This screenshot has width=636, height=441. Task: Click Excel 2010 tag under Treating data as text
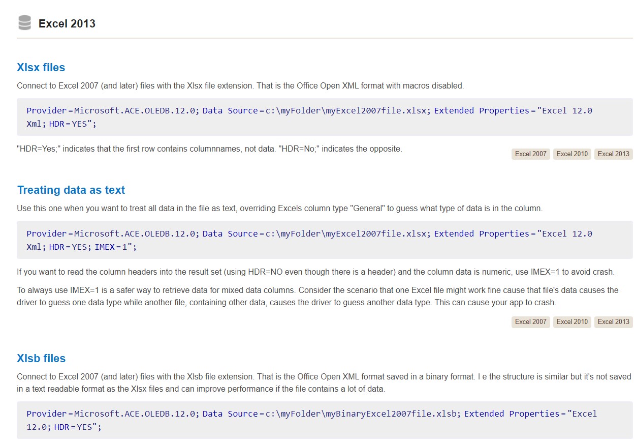coord(572,321)
